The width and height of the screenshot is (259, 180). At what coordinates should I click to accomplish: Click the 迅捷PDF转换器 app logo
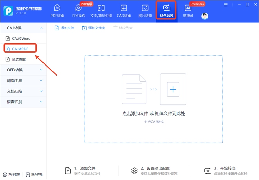click(x=8, y=11)
